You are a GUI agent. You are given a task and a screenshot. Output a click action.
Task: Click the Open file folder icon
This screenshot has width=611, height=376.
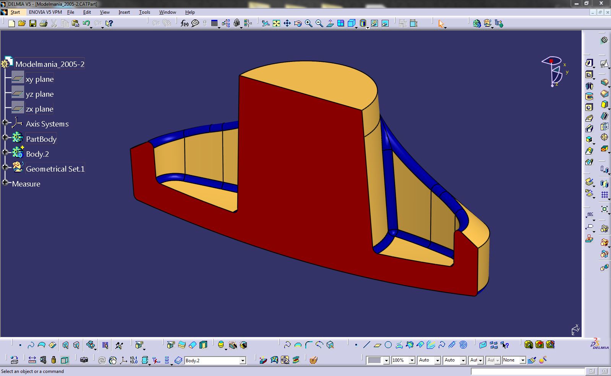pos(22,24)
